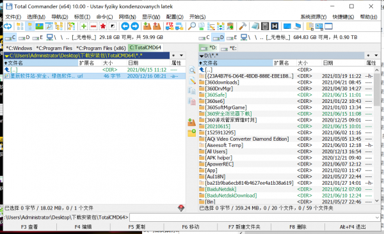Click F3 查看 button
Image resolution: width=384 pixels, height=234 pixels.
click(29, 227)
